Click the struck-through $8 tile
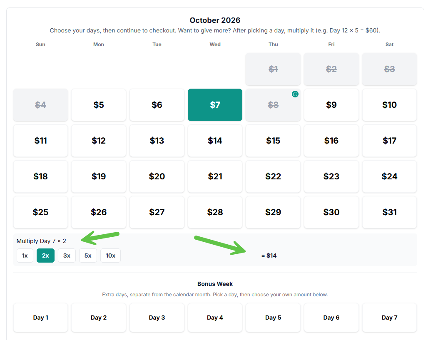This screenshot has height=340, width=433. point(273,105)
